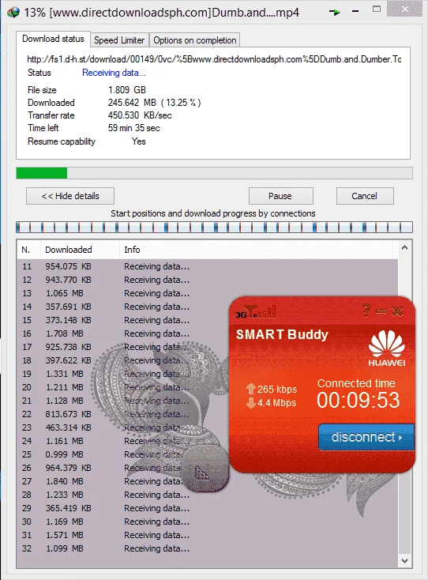Minimize the SMART Buddy widget
Image resolution: width=428 pixels, height=580 pixels.
381,311
